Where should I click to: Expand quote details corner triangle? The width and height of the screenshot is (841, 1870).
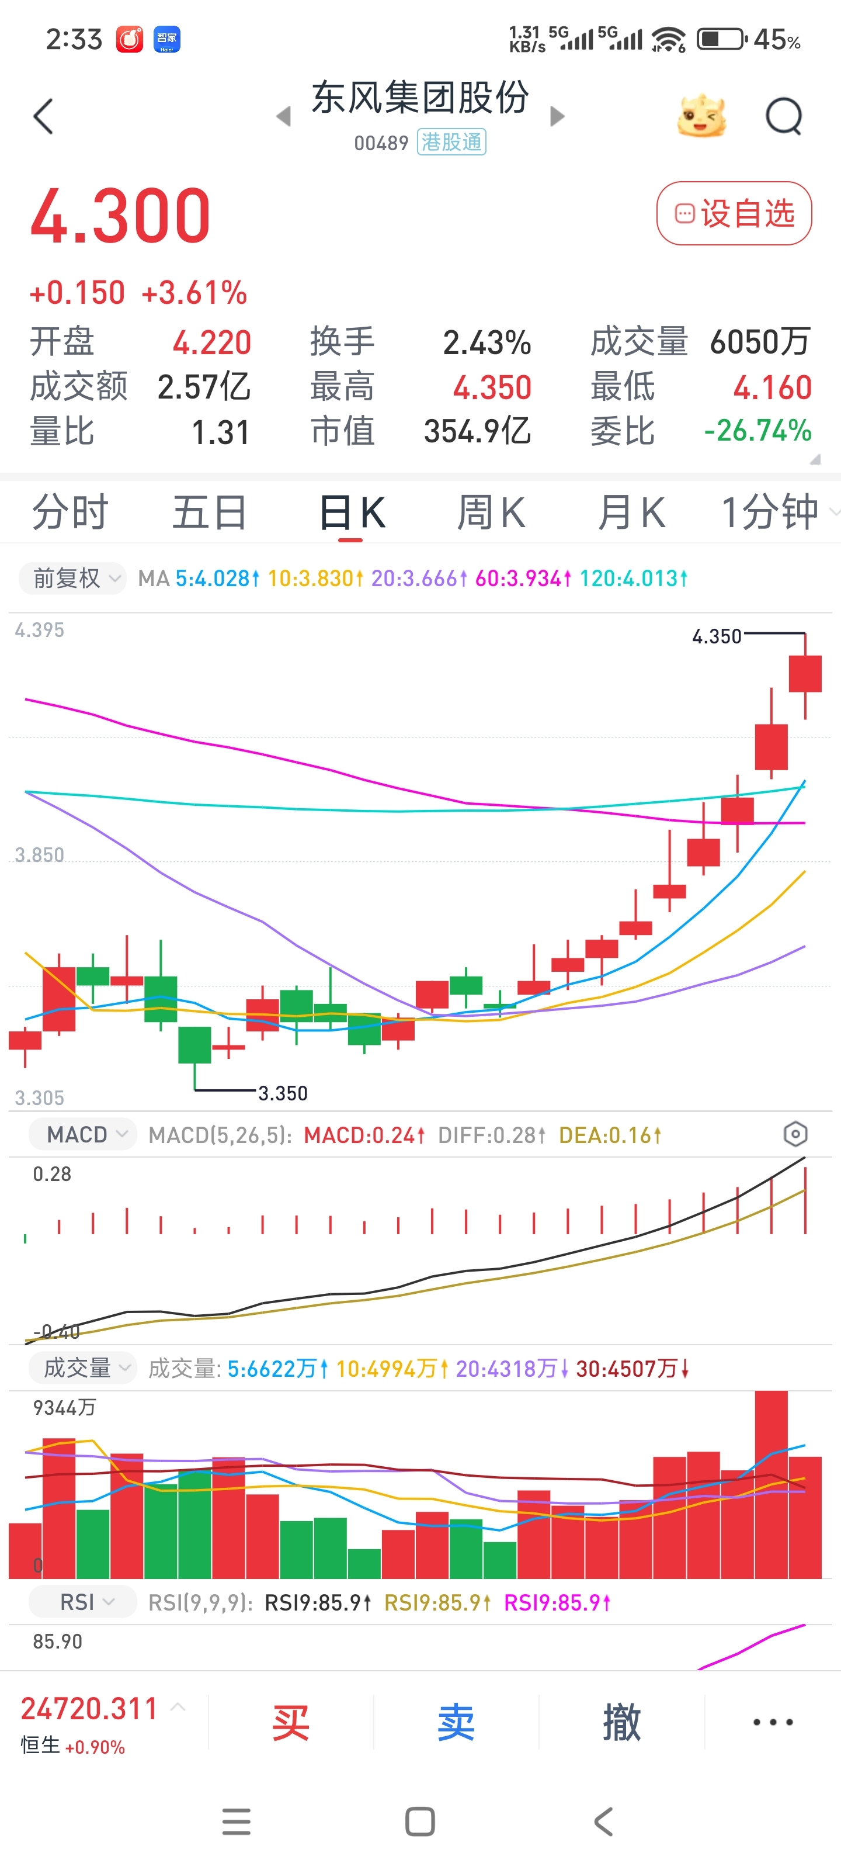pos(815,459)
